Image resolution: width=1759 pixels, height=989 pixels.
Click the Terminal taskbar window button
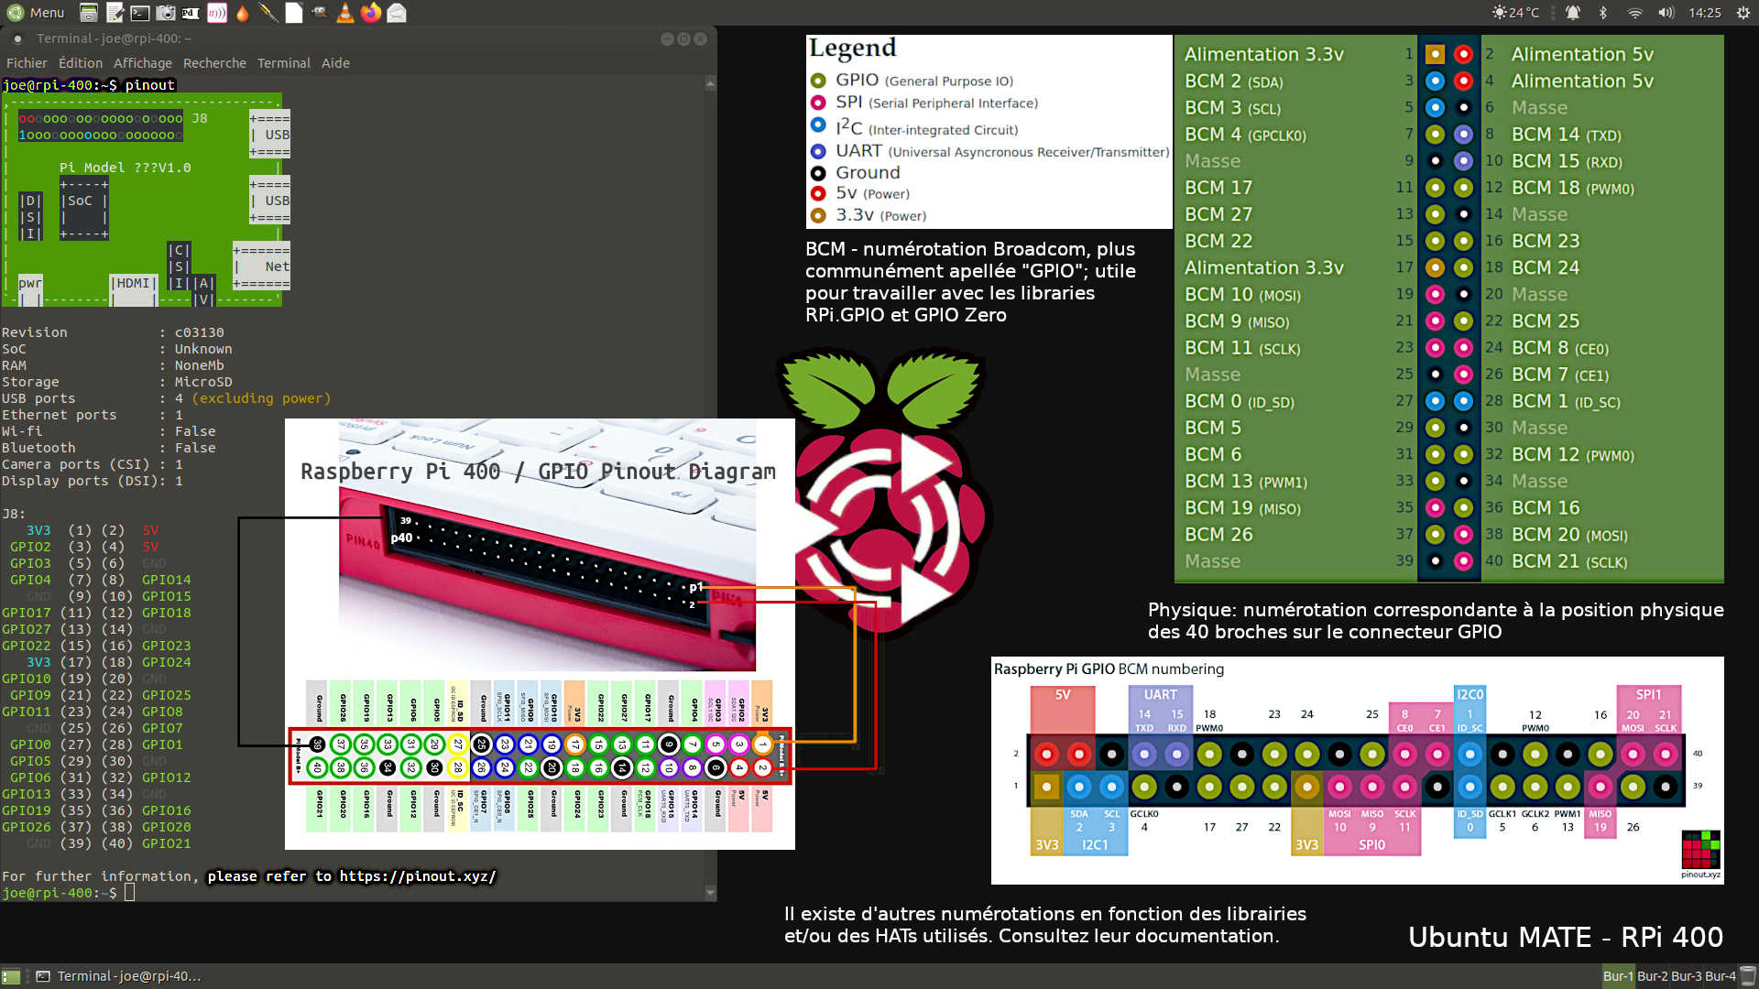click(x=119, y=976)
